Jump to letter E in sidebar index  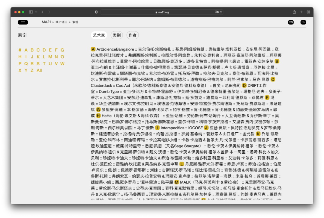pos(50,50)
